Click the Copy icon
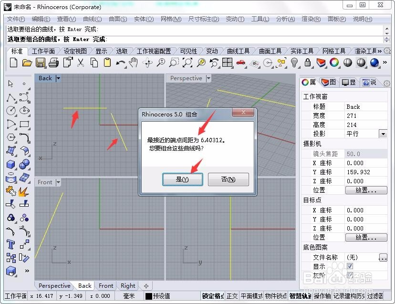Viewport: 395px width, 304px height. click(94, 63)
